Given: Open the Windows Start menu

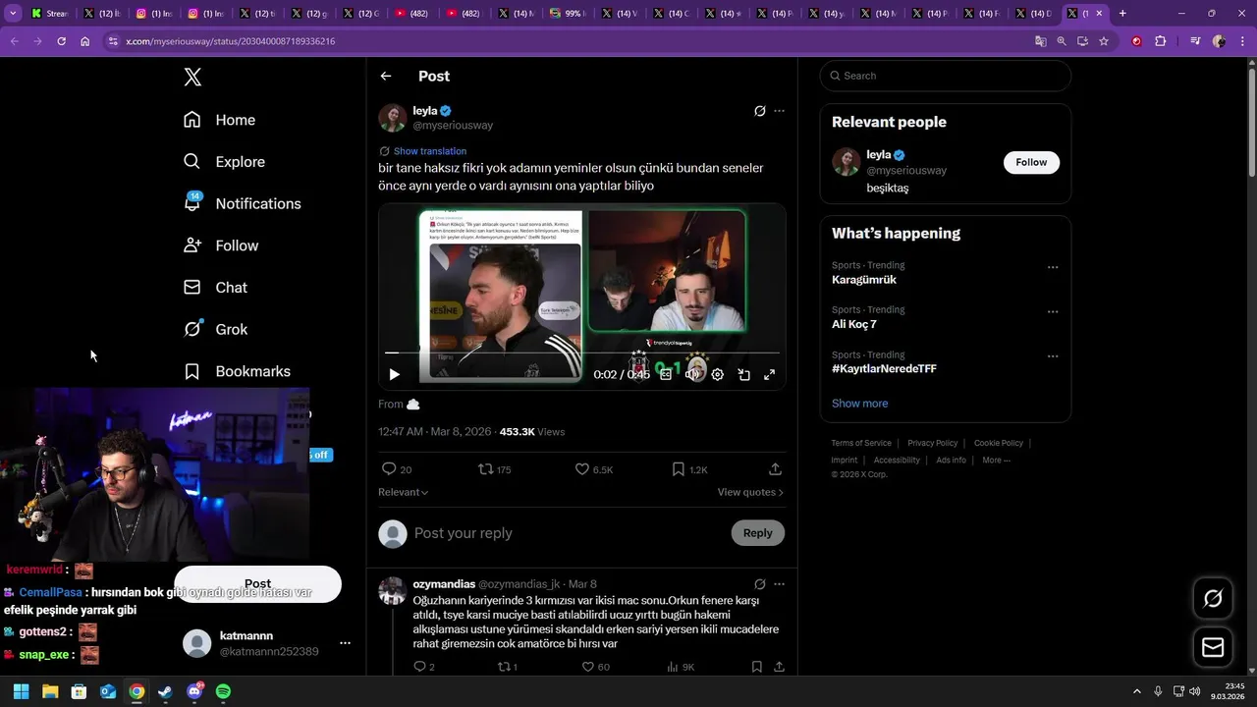Looking at the screenshot, I should click(x=21, y=691).
